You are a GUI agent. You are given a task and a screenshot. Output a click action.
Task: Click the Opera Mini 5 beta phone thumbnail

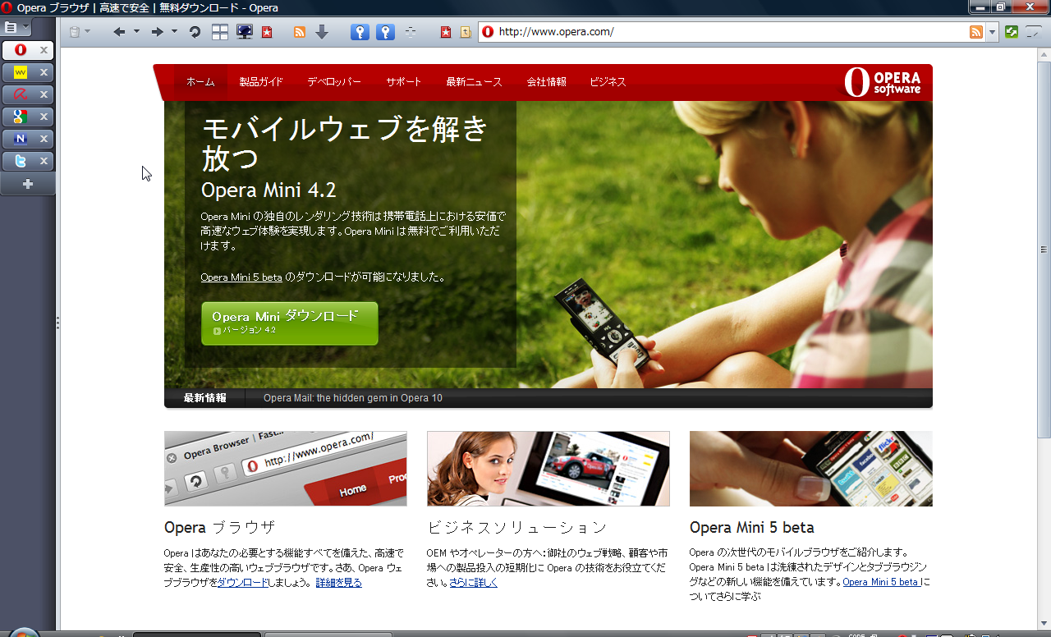[x=811, y=469]
